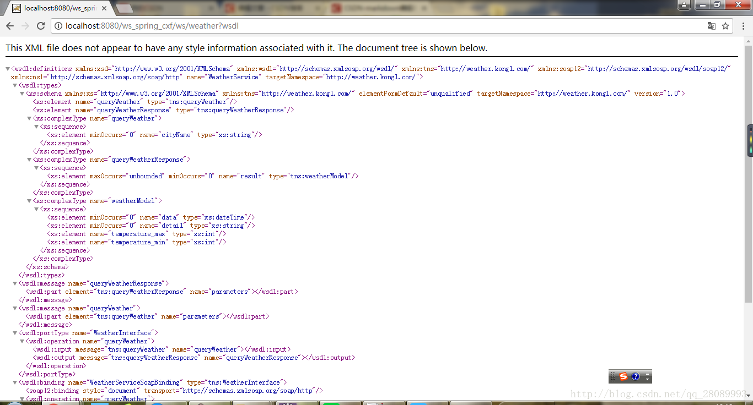The height and width of the screenshot is (405, 753).
Task: Collapse xs:sequence containing cityName element
Action: pyautogui.click(x=37, y=127)
